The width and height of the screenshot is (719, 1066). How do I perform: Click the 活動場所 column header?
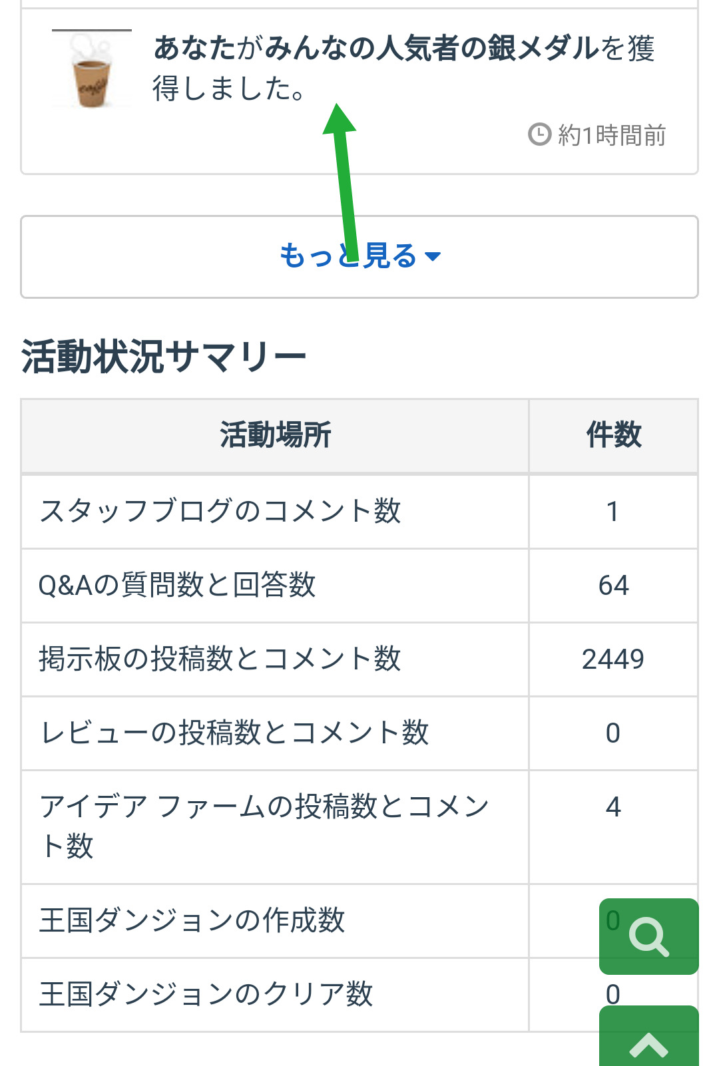point(275,435)
